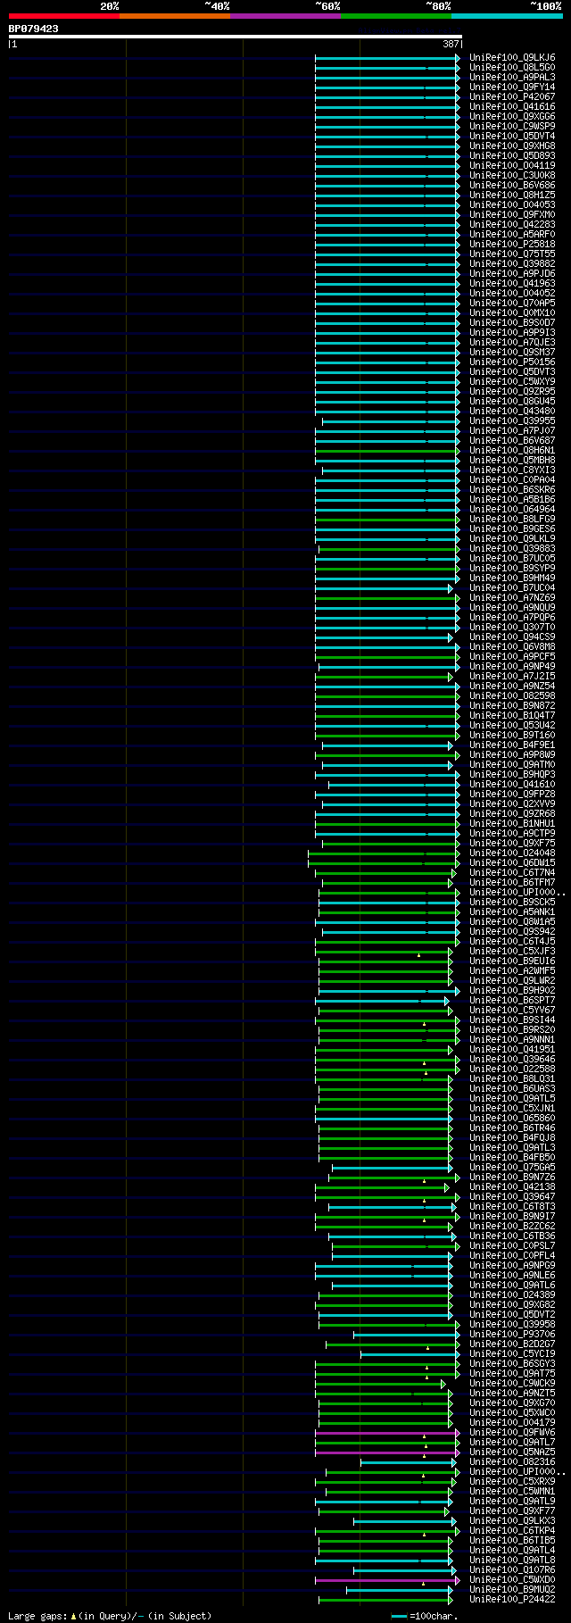Click the red 20% identity legend segment

click(x=63, y=16)
